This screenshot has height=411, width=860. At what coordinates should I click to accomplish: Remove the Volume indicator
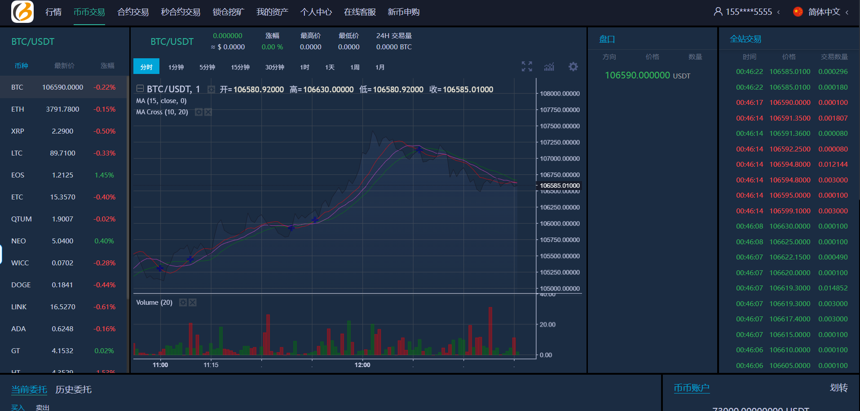point(193,303)
